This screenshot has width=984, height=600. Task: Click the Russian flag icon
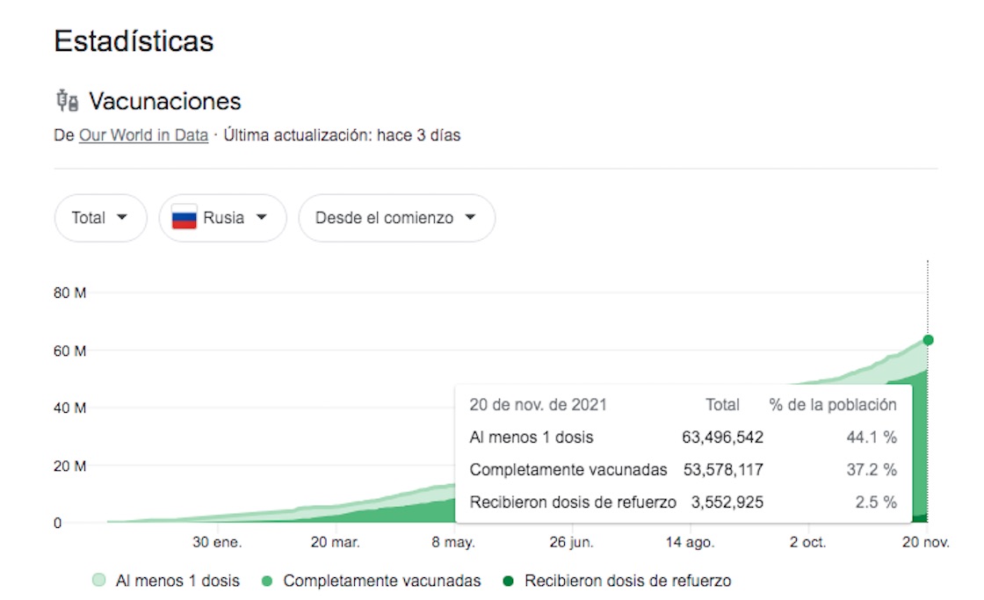(x=184, y=218)
